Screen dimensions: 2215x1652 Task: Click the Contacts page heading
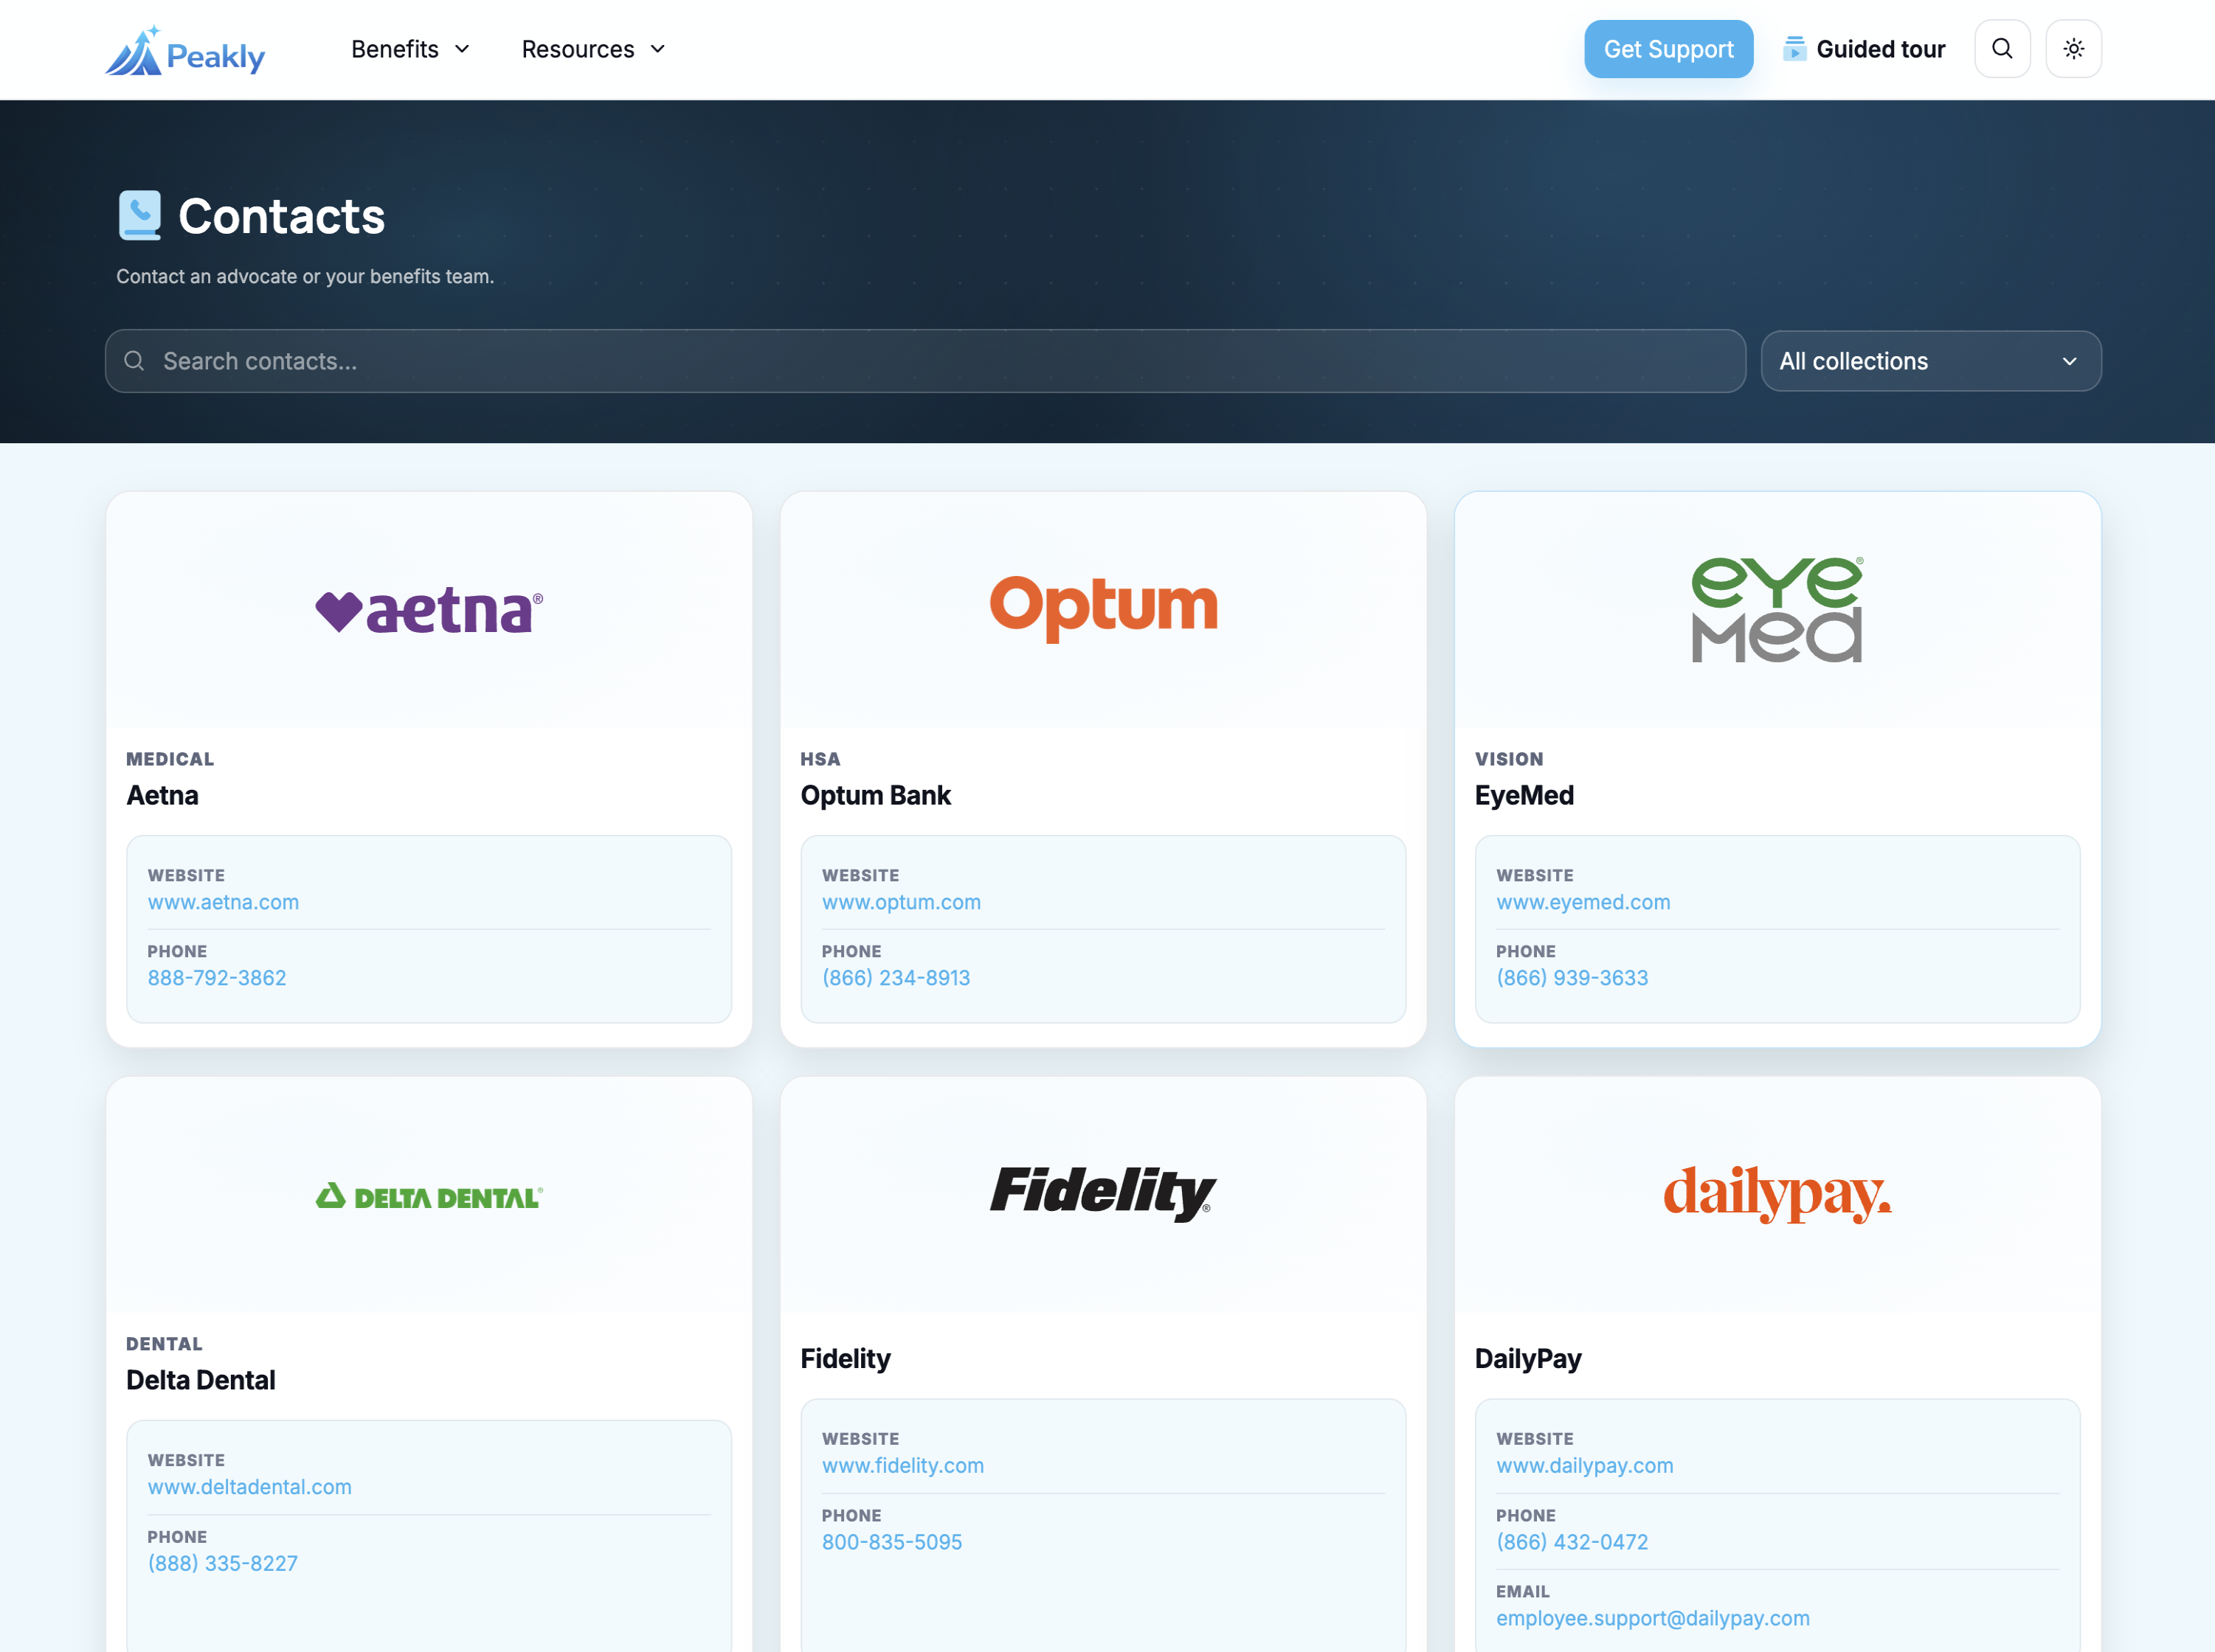tap(281, 216)
